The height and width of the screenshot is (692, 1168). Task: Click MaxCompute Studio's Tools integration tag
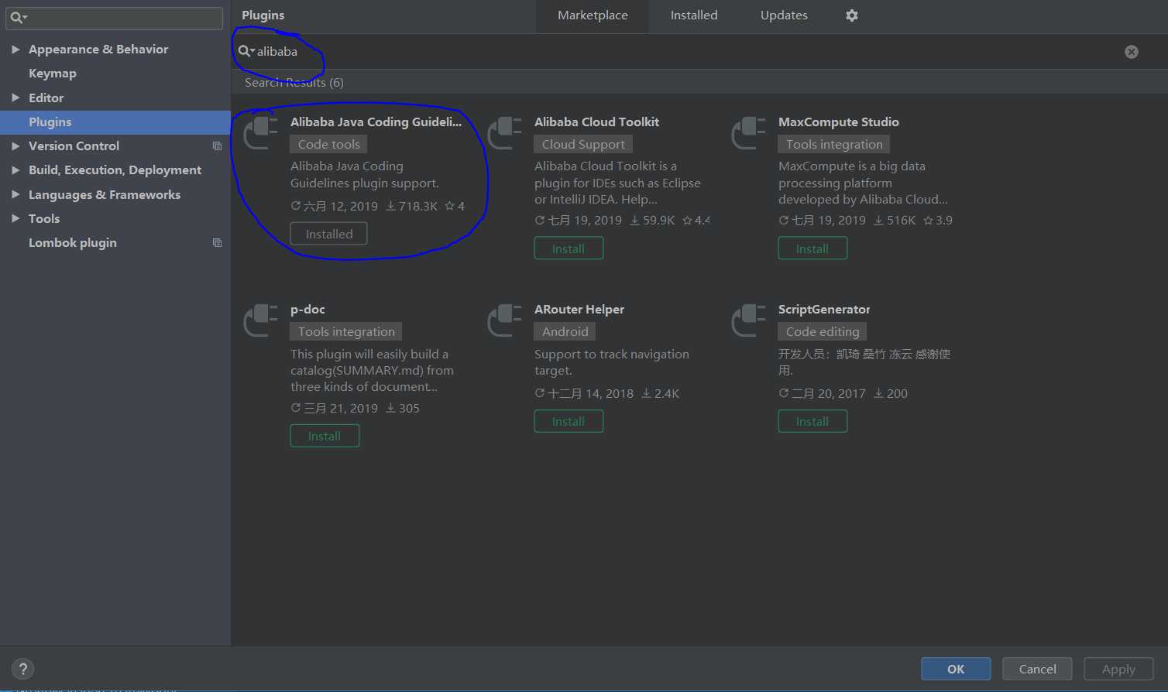[834, 144]
